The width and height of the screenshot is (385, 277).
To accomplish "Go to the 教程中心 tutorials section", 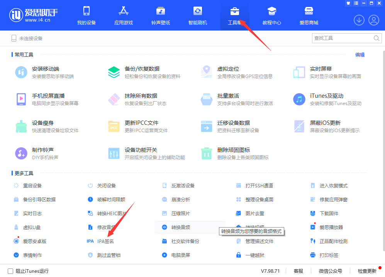I will point(271,15).
